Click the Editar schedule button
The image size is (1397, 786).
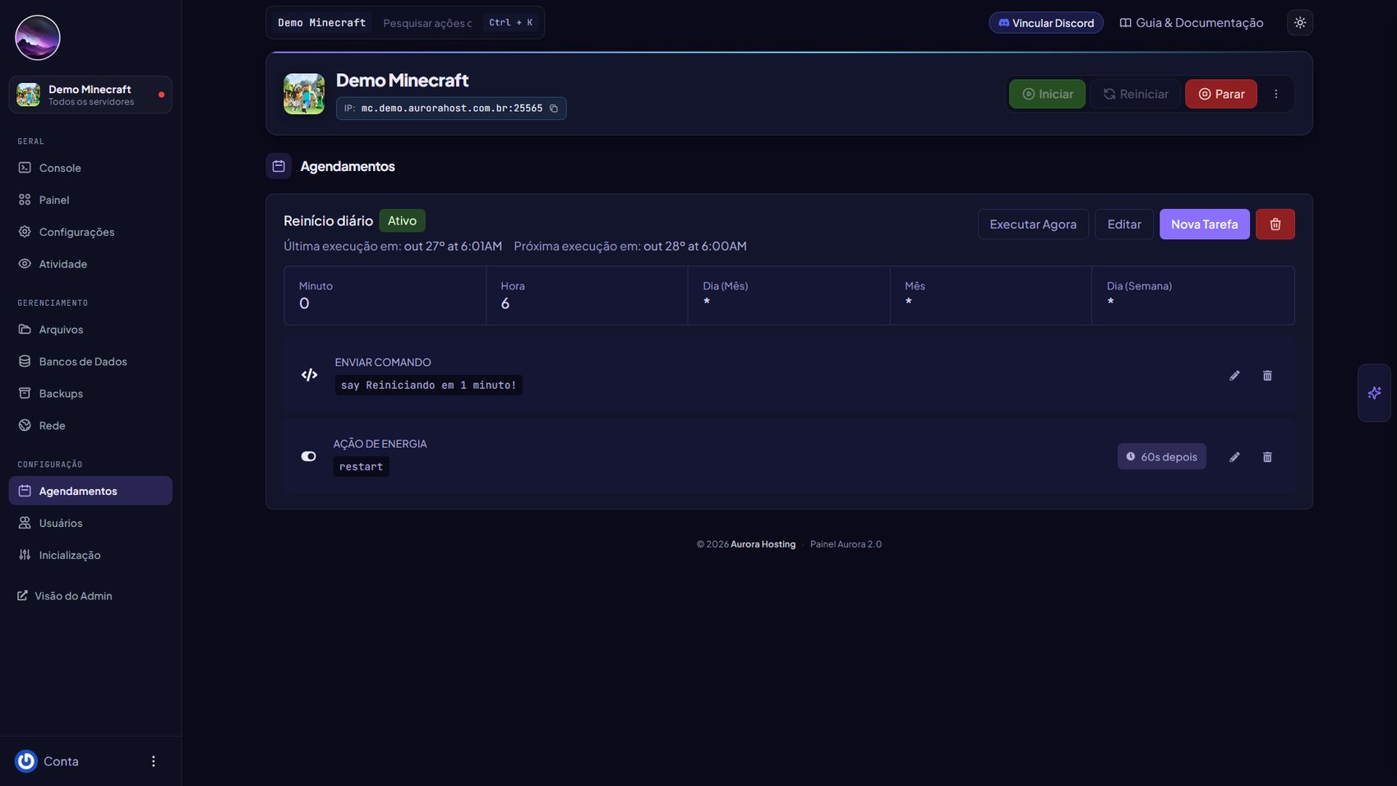[x=1124, y=224]
